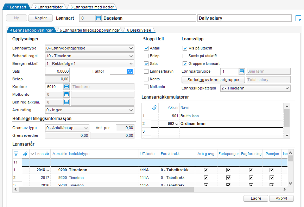
Task: Click the Faktor input field
Action: click(122, 72)
